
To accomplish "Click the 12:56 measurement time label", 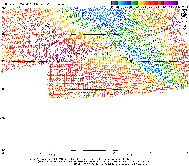I will pyautogui.click(x=131, y=155).
